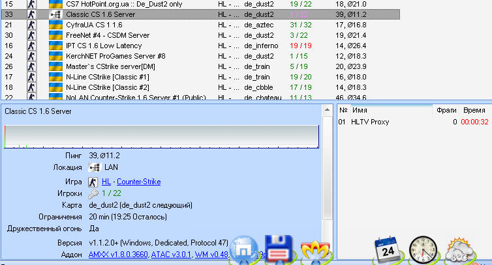Click flag icon in CS7 HotPoint.org.ua row
The image size is (492, 265).
point(55,4)
